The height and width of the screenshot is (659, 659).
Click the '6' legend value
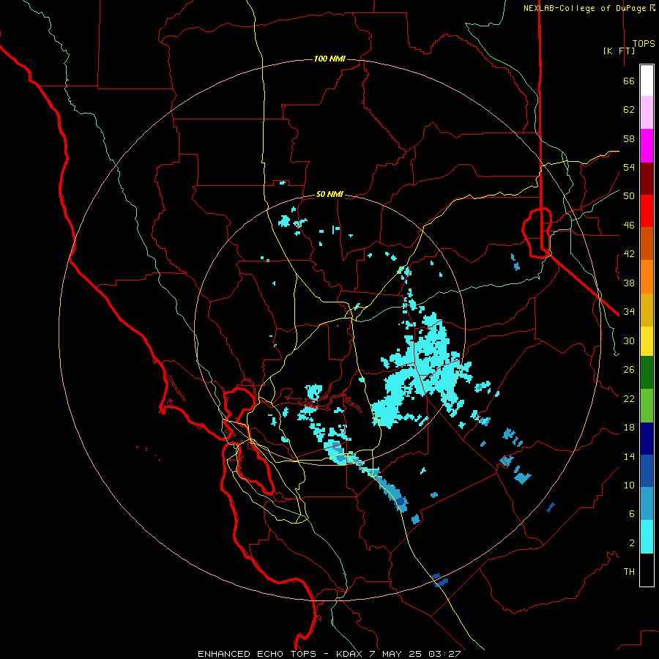632,514
